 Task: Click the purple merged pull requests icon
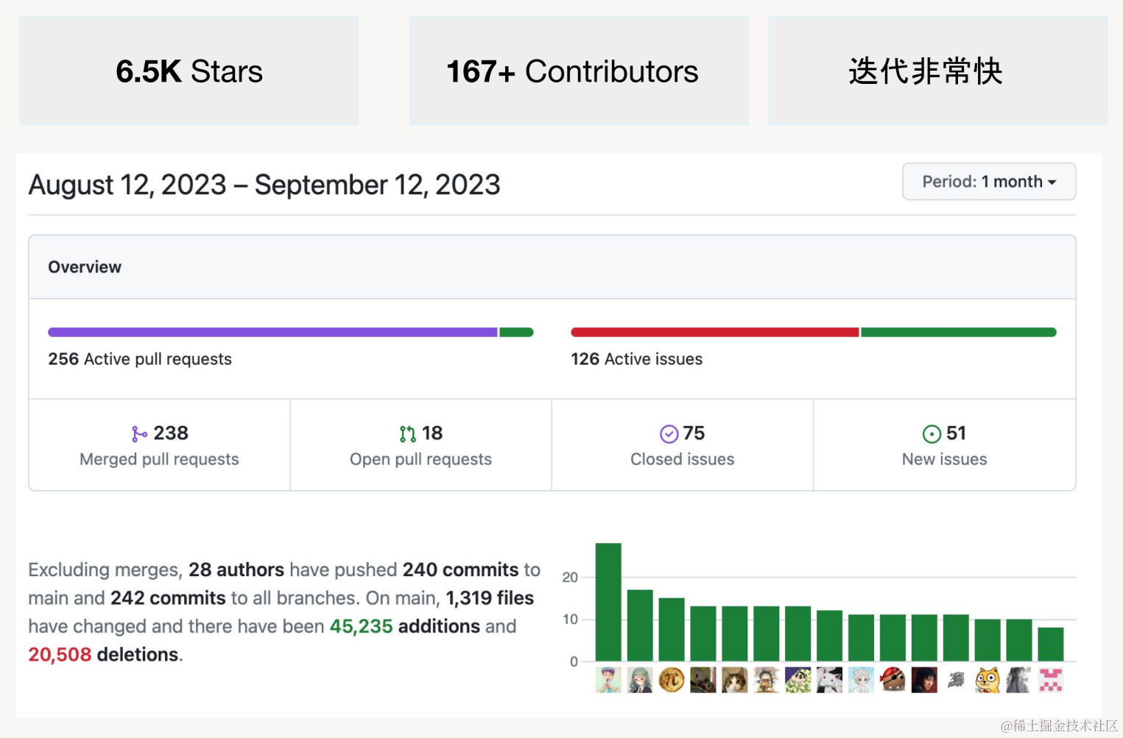[x=139, y=434]
